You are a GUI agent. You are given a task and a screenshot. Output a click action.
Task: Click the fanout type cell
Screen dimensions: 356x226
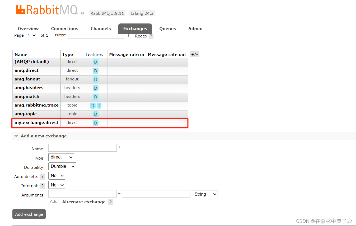[72, 79]
